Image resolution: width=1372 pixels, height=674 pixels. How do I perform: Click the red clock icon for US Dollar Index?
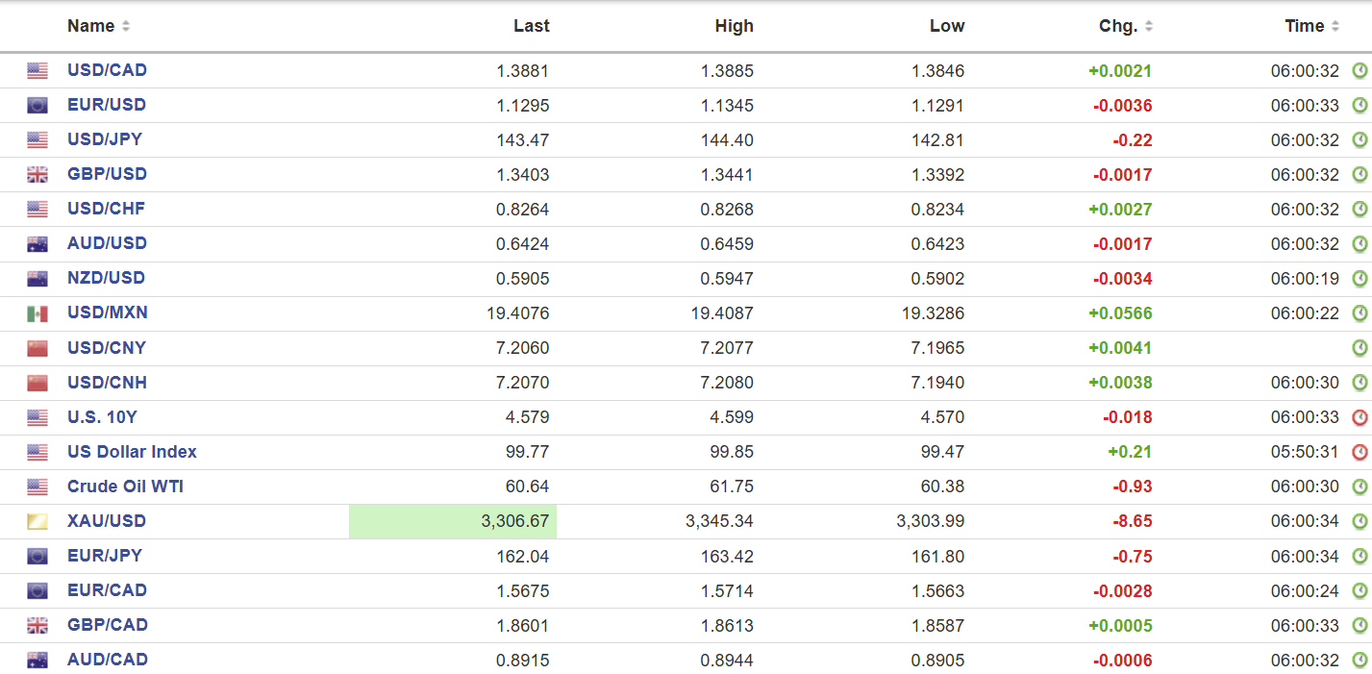pyautogui.click(x=1360, y=452)
